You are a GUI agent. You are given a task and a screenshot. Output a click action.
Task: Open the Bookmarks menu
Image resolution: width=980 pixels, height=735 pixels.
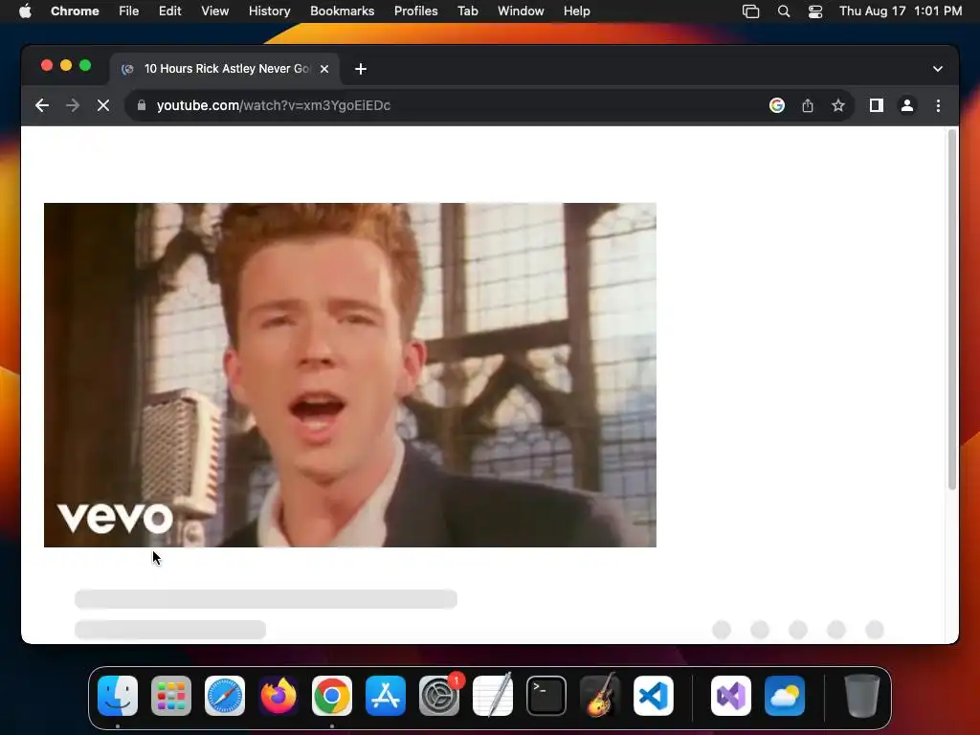pyautogui.click(x=342, y=11)
